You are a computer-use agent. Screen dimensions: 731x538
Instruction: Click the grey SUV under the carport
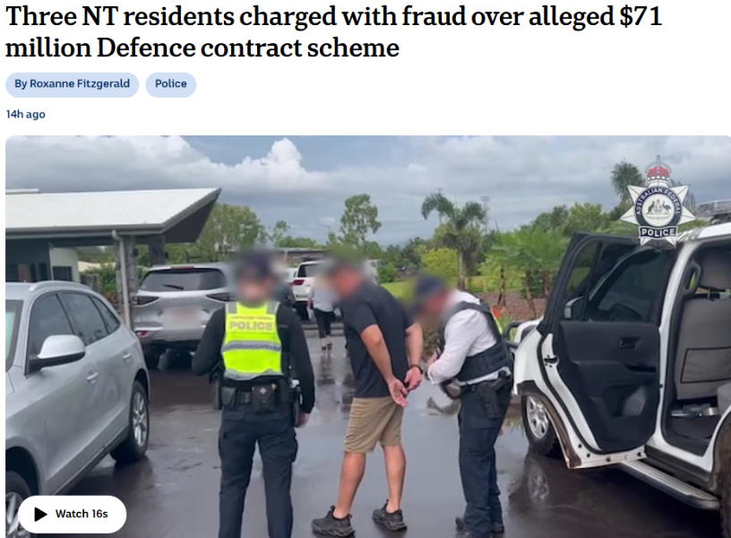[x=185, y=308]
